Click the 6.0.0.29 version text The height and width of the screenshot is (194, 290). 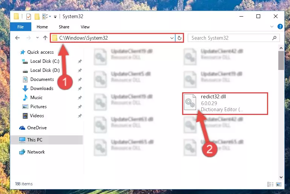209,103
